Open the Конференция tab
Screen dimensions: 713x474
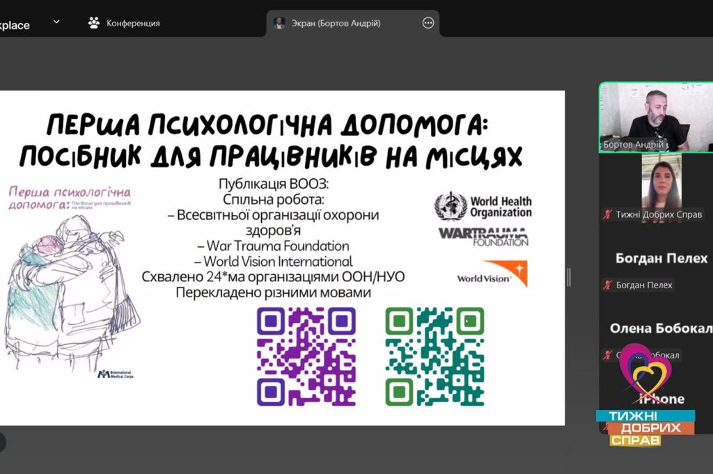coord(124,23)
